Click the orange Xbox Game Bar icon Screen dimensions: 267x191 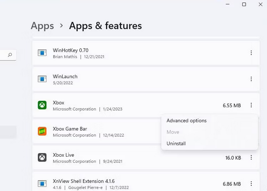42,131
